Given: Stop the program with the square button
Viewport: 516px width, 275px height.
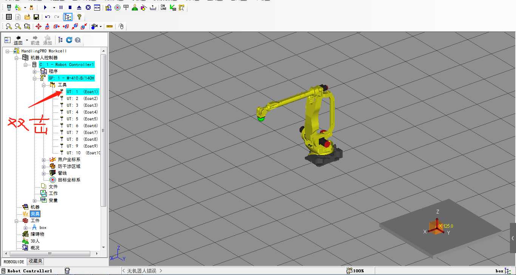Looking at the screenshot, I should click(x=70, y=7).
